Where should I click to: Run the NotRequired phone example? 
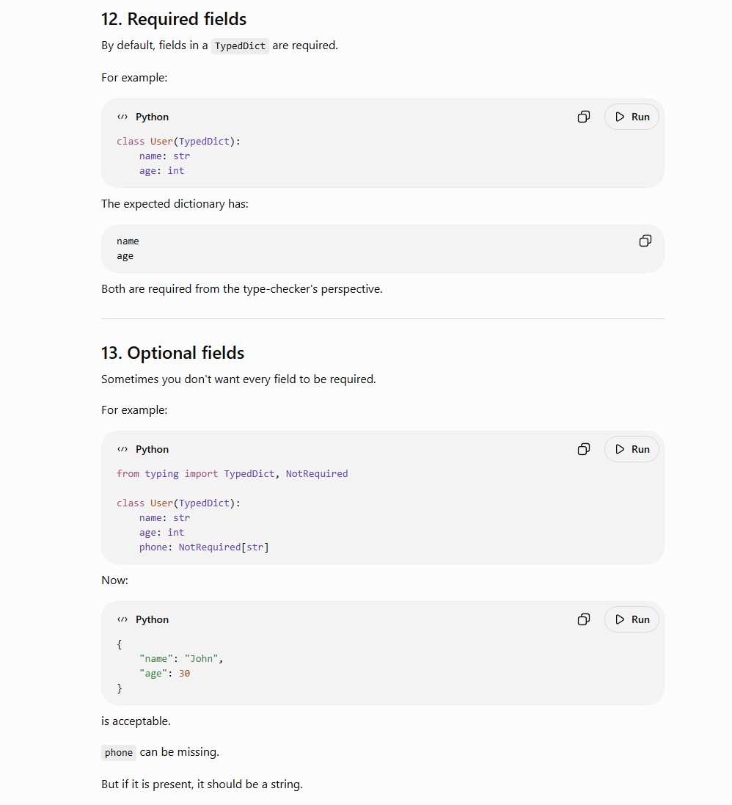632,449
